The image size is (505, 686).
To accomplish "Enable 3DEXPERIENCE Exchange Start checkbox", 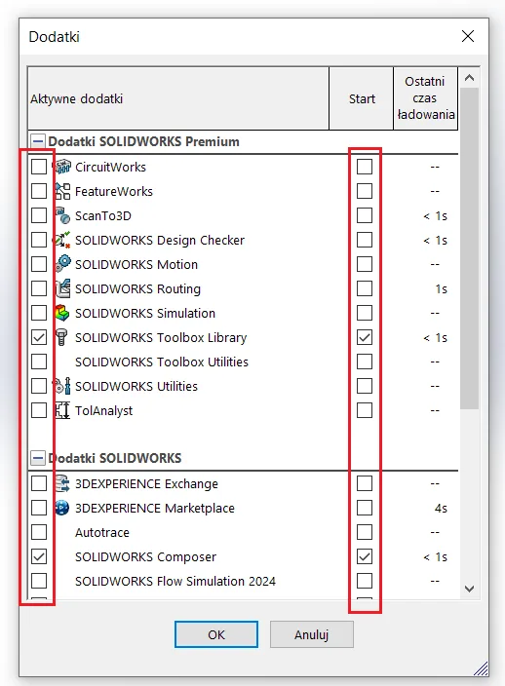I will (x=365, y=483).
